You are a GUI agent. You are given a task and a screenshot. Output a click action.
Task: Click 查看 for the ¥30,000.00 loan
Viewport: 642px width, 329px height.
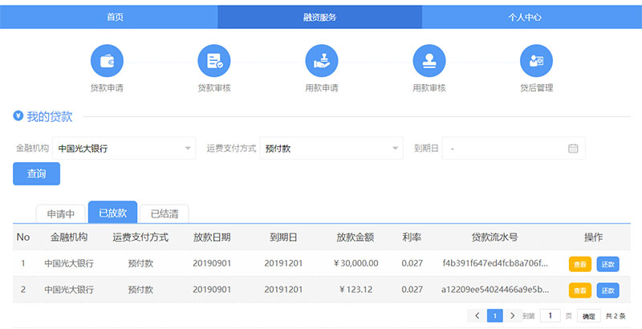pyautogui.click(x=580, y=263)
